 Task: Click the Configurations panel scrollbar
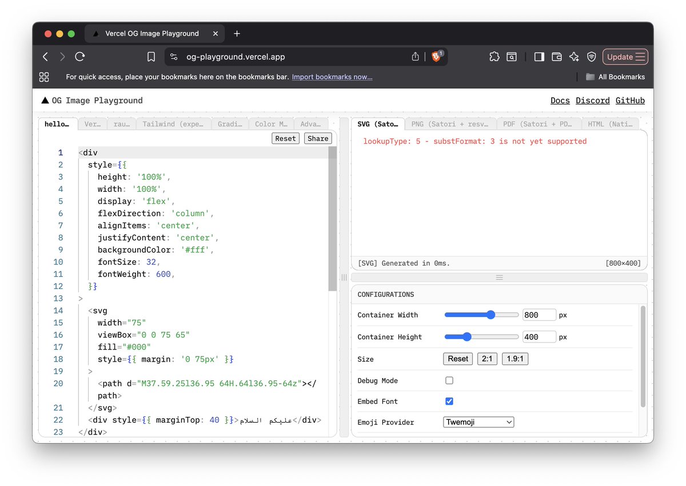point(643,356)
